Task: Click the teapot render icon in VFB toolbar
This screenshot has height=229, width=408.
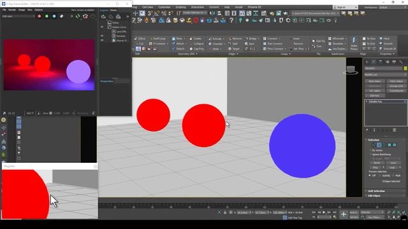Action: [x=85, y=16]
